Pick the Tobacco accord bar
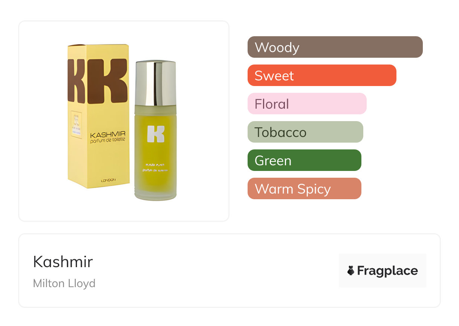Image resolution: width=459 pixels, height=326 pixels. (x=305, y=132)
